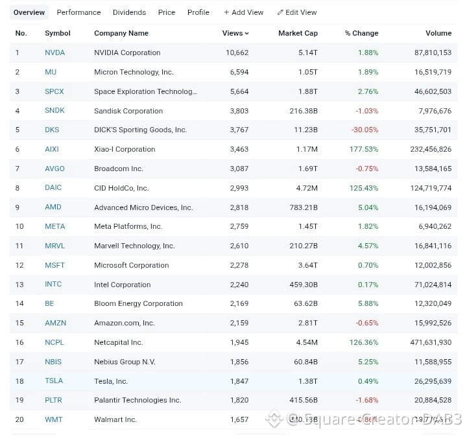Follow the AIXI symbol link
The width and height of the screenshot is (467, 435).
[x=52, y=149]
